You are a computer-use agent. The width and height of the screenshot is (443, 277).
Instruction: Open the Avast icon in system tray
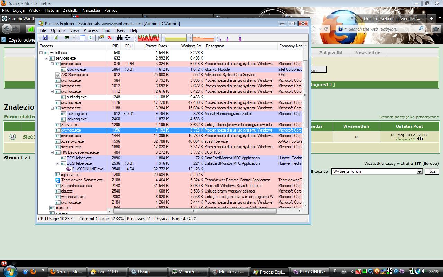[377, 271]
